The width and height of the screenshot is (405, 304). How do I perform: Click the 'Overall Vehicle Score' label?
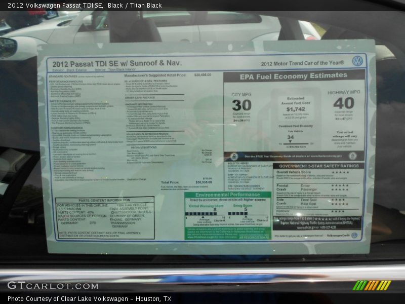coord(294,172)
